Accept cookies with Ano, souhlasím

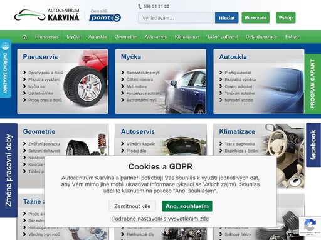(x=187, y=206)
